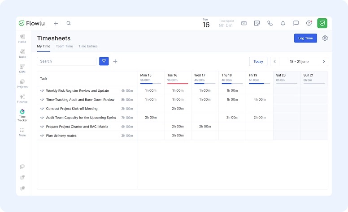
Task: Open Conduct Project Kick-off Meeting task
Action: pos(72,109)
